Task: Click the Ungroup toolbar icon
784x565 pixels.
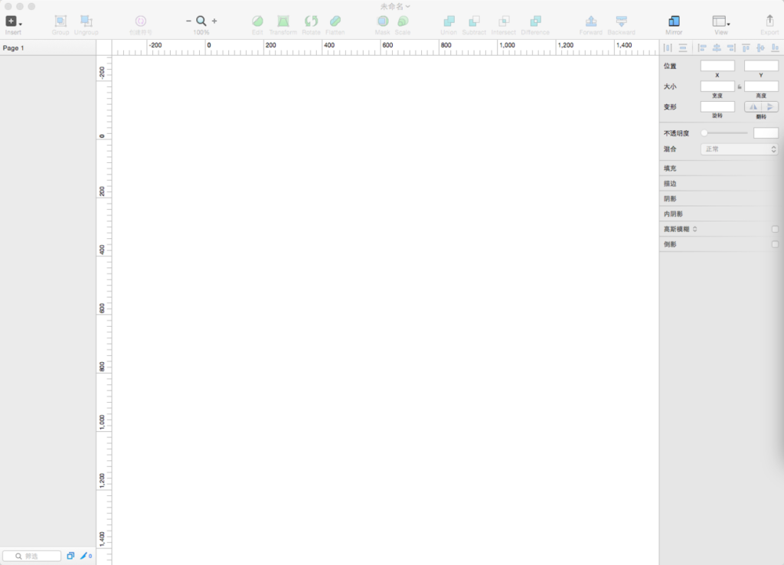Action: point(86,21)
